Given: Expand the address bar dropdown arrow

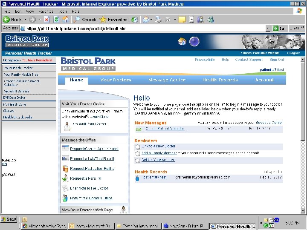Looking at the screenshot, I should (x=268, y=29).
